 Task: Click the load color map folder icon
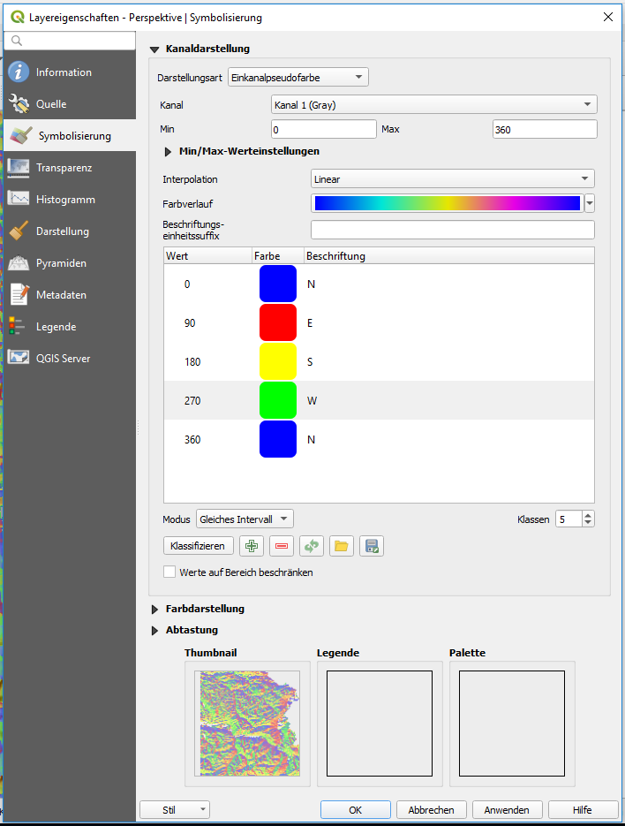tap(342, 546)
